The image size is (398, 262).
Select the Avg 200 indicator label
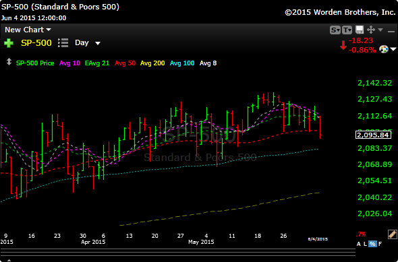152,63
